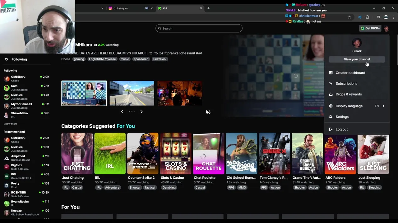
Task: Open the Chrome three-dot menu
Action: (394, 17)
